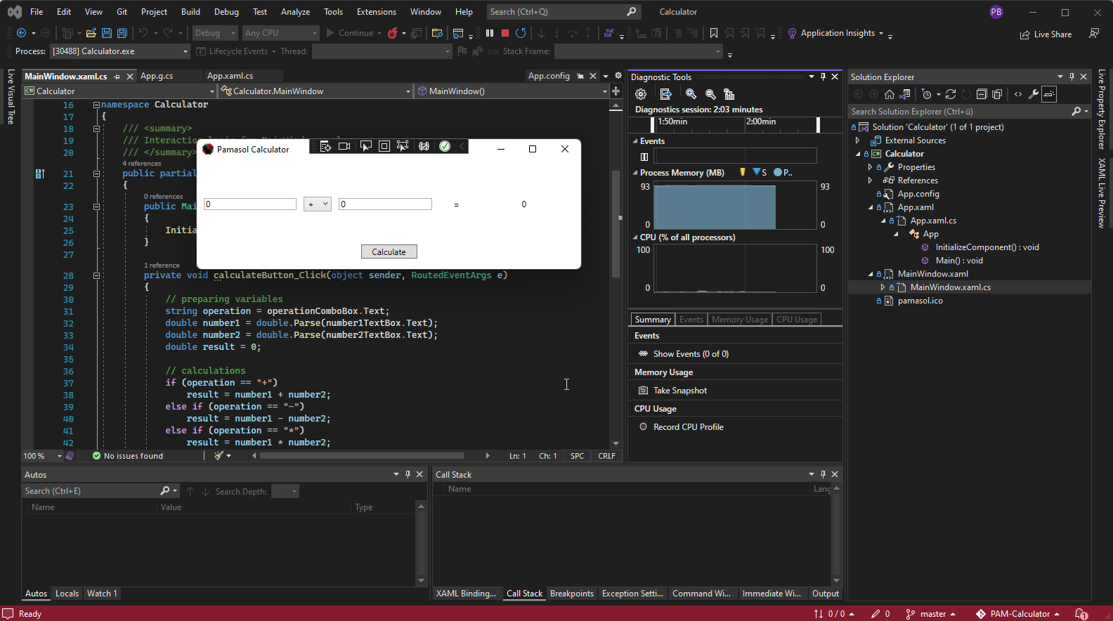The height and width of the screenshot is (621, 1113).
Task: Click the diagnostics time ruler at 2:00min
Action: point(761,122)
